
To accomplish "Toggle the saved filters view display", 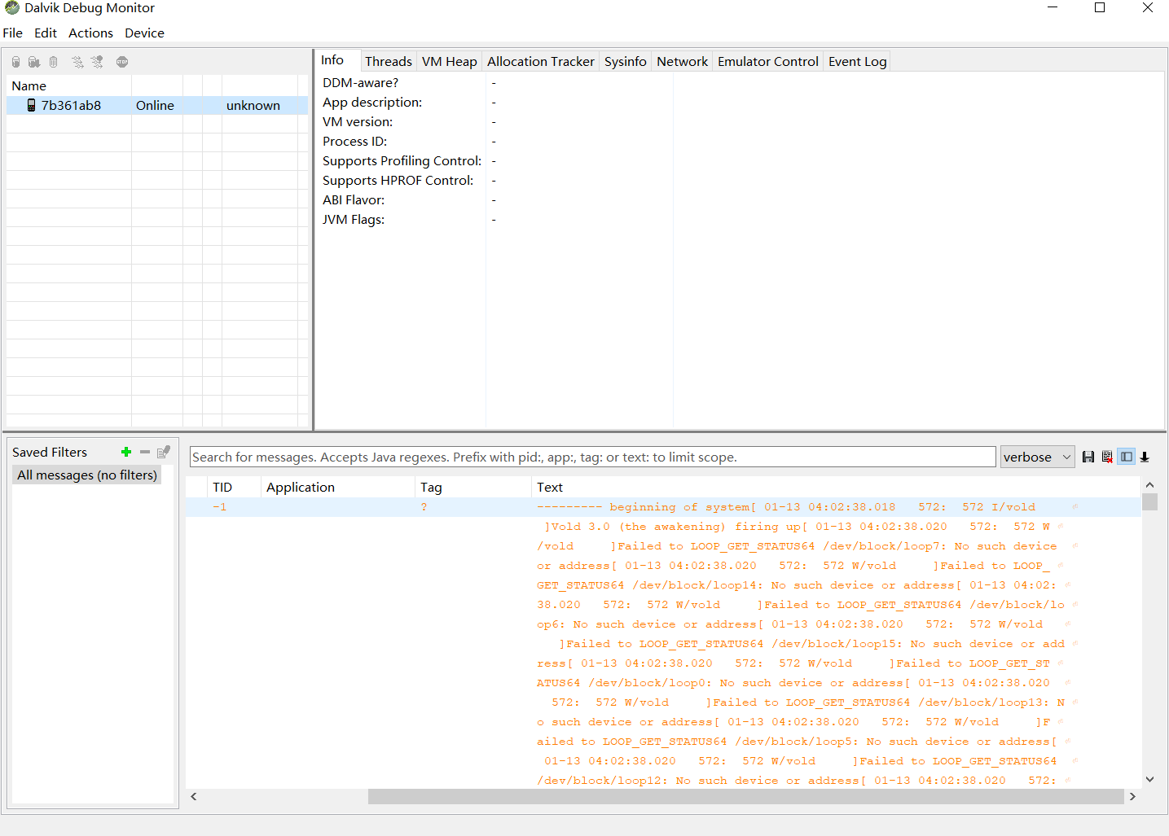I will click(1127, 457).
